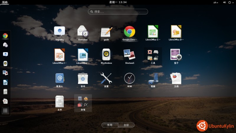Launch Evolution mail client
This screenshot has width=236, height=133.
click(x=83, y=32)
